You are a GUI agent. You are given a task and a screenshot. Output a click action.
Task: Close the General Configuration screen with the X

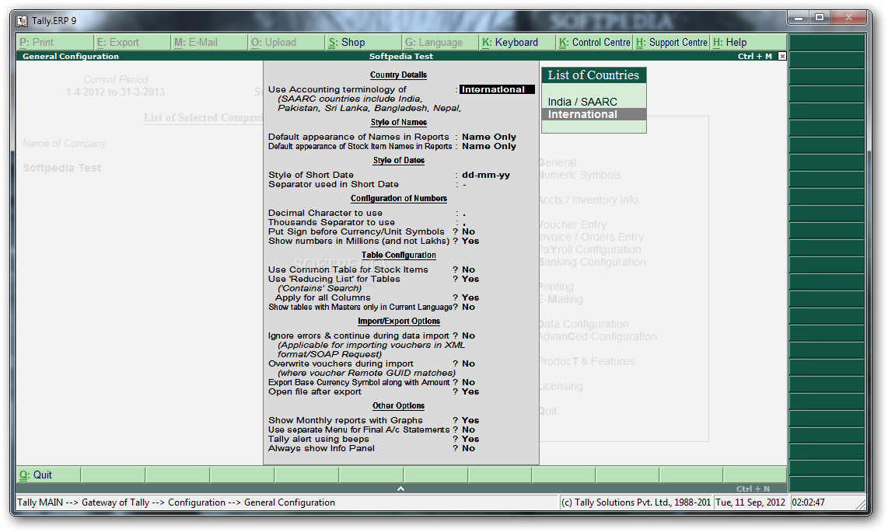tap(782, 56)
